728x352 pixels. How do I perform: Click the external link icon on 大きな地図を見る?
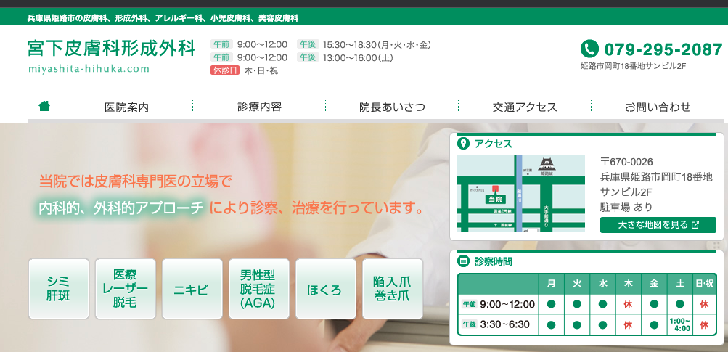pos(695,225)
